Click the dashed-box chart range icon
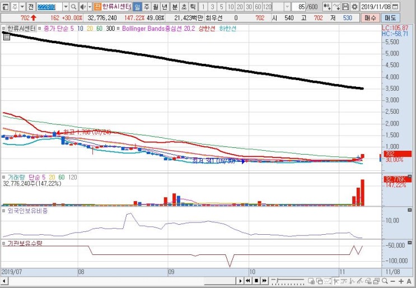The height and width of the screenshot is (288, 416). click(328, 281)
